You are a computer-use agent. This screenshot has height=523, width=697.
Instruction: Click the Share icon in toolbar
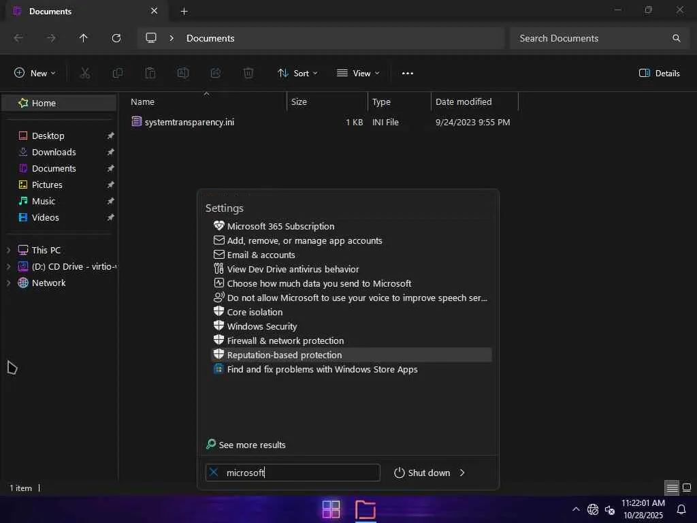tap(216, 74)
